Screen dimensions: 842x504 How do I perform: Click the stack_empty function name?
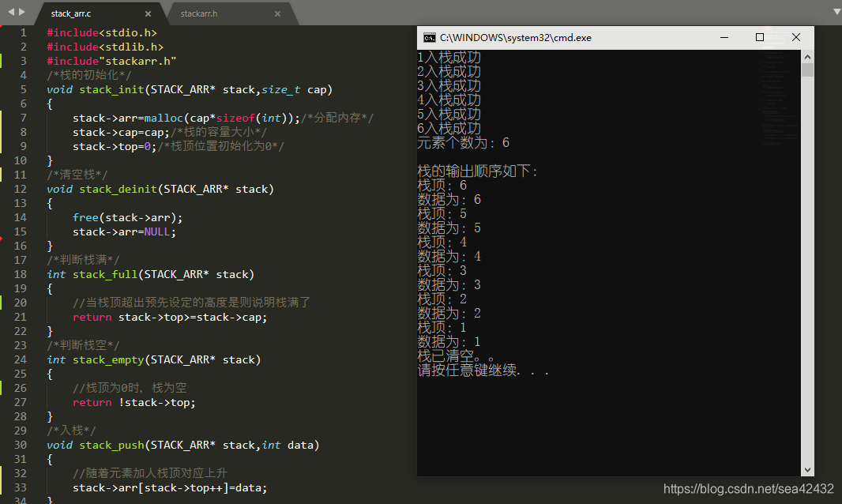click(108, 360)
